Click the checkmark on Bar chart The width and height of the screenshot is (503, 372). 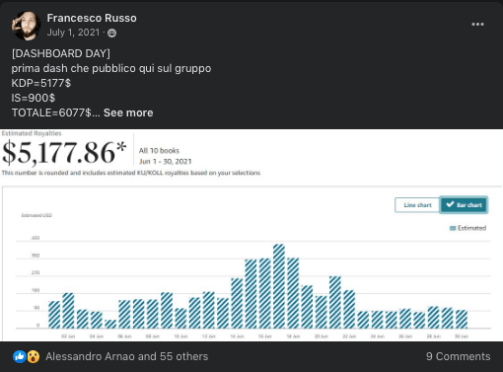450,204
